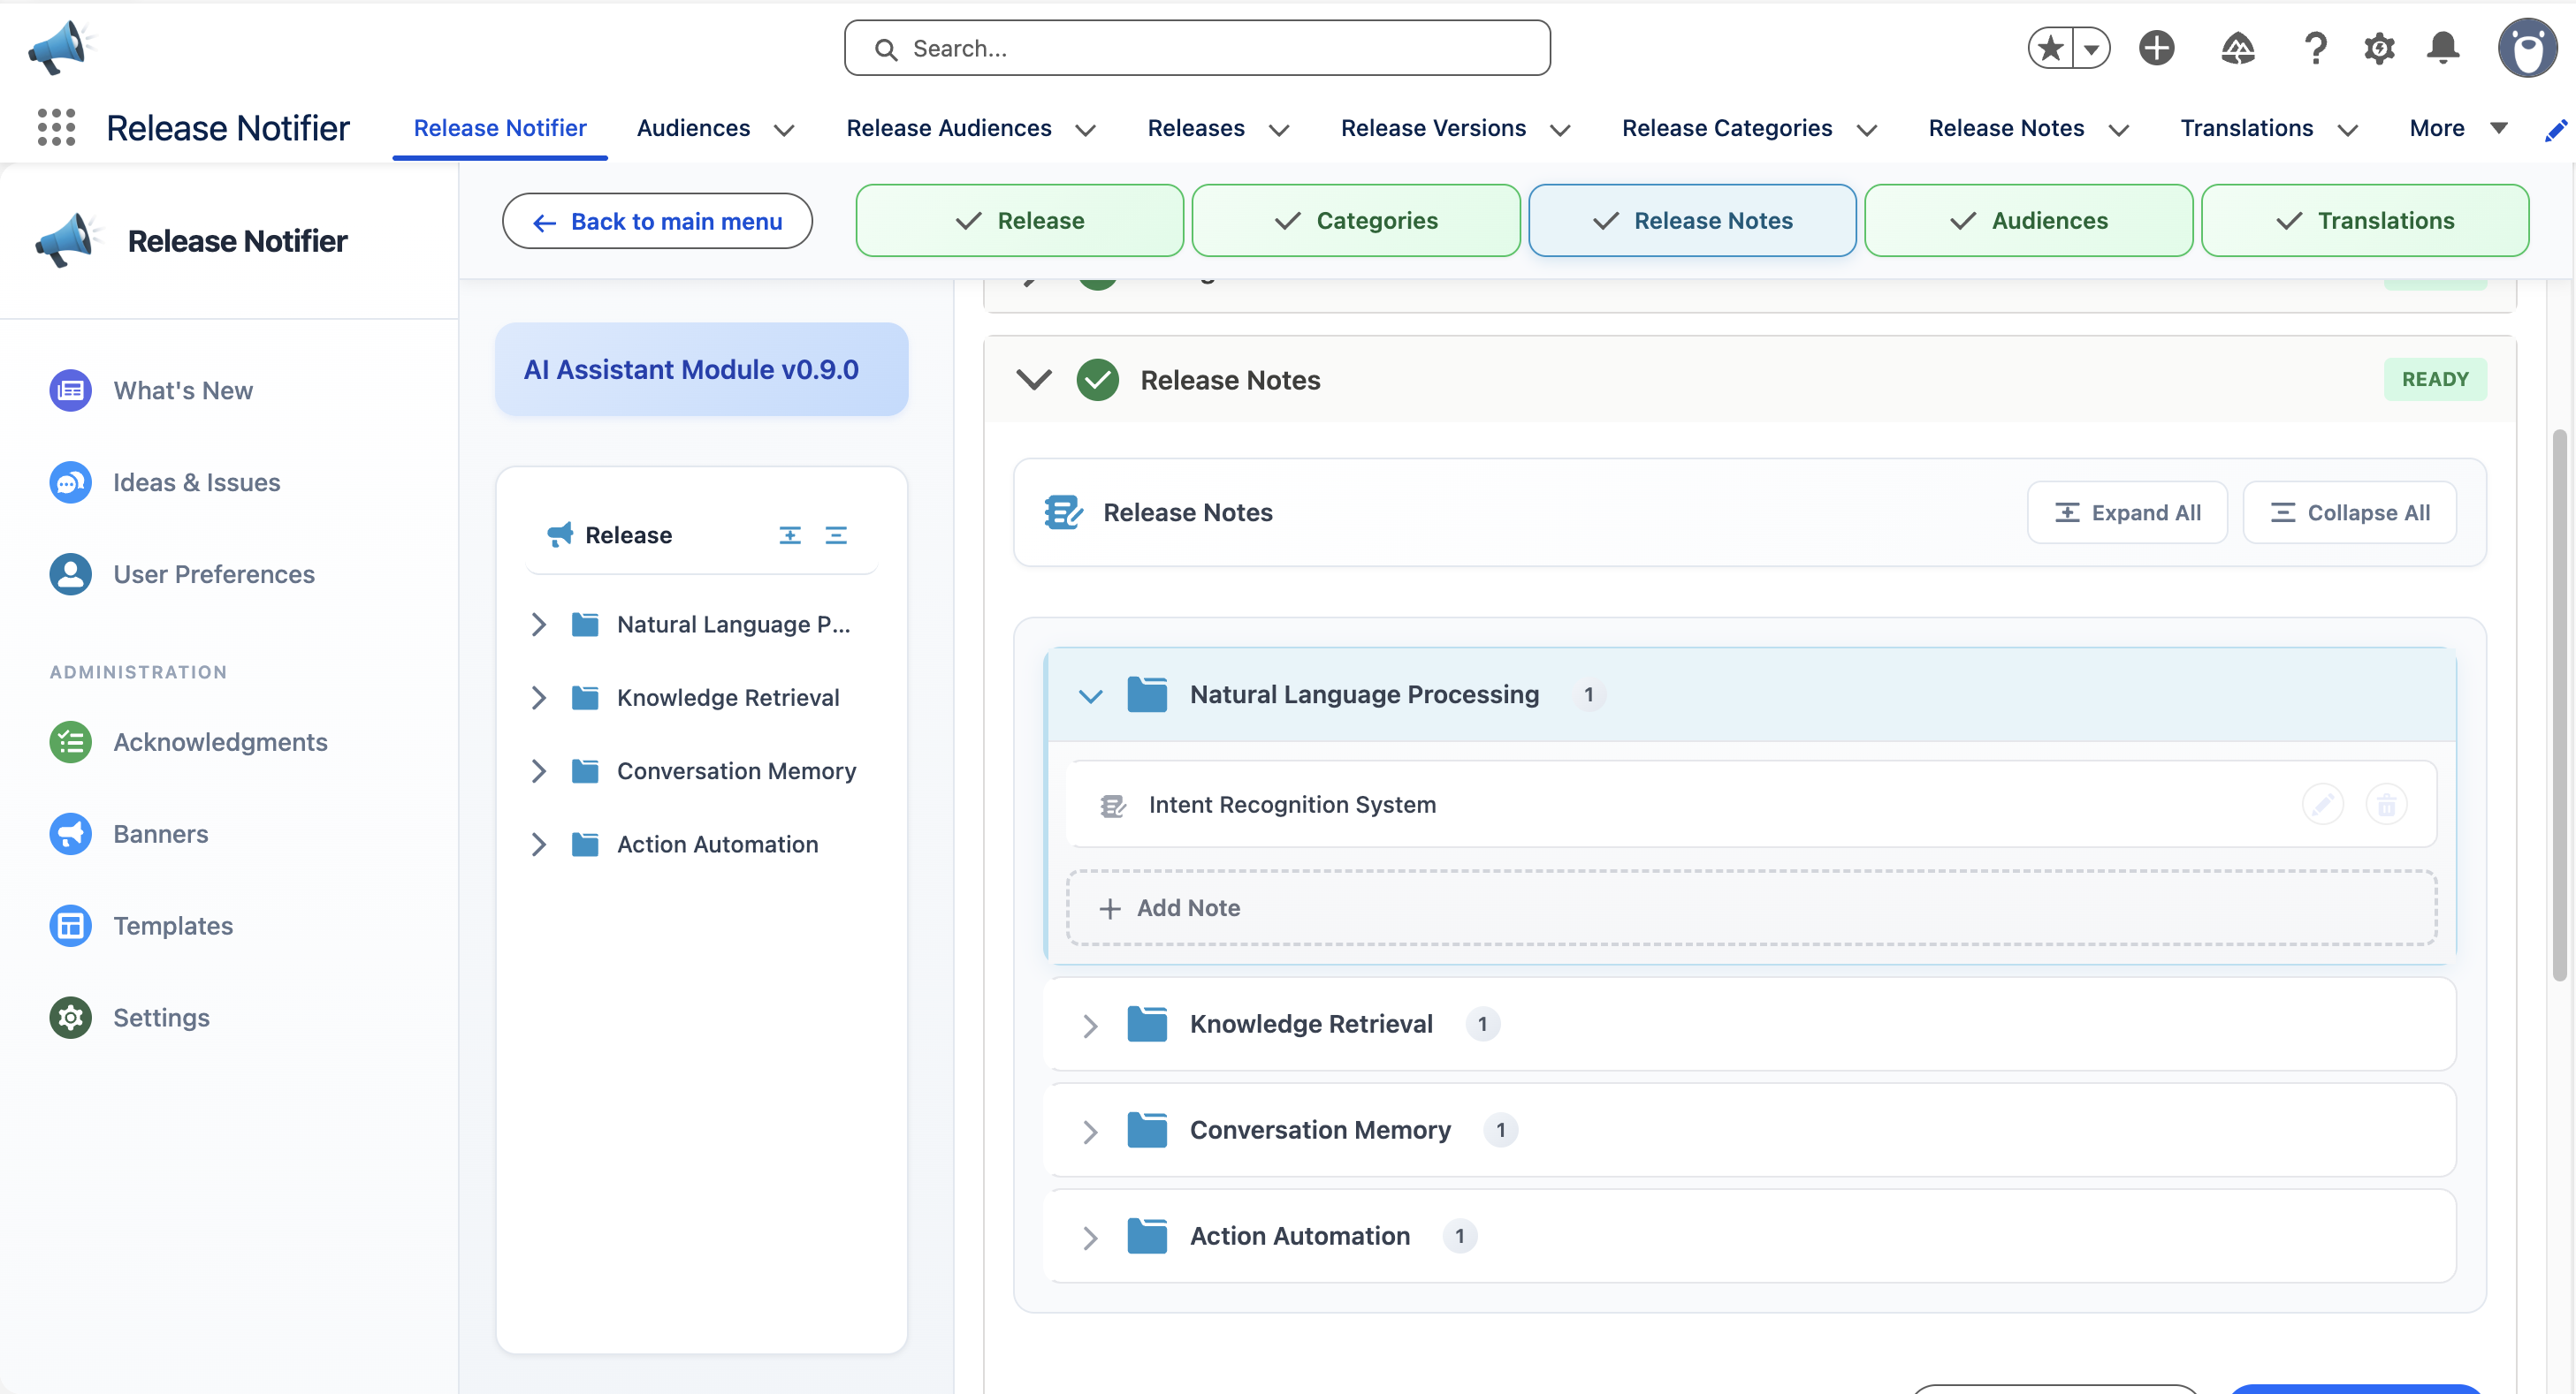
Task: Open the setup gear icon
Action: [2379, 48]
